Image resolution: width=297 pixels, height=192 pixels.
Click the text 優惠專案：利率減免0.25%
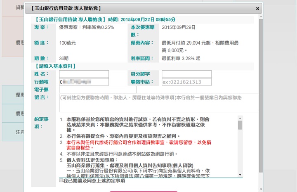coord(87,28)
